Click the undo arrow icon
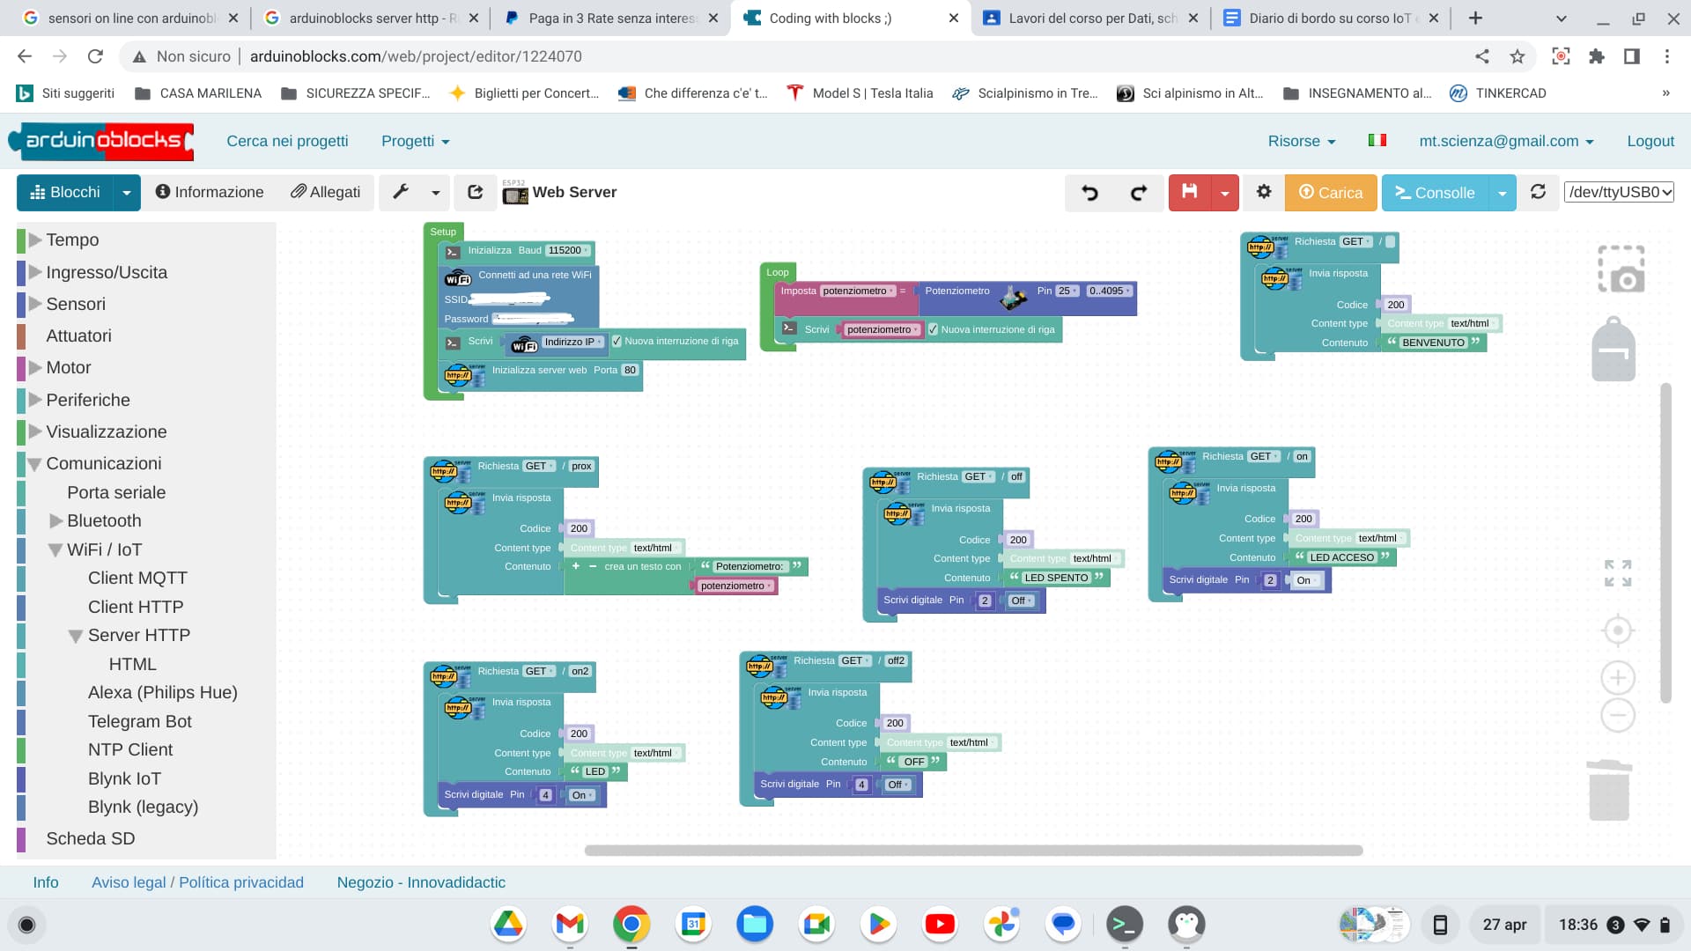1691x951 pixels. [x=1089, y=193]
